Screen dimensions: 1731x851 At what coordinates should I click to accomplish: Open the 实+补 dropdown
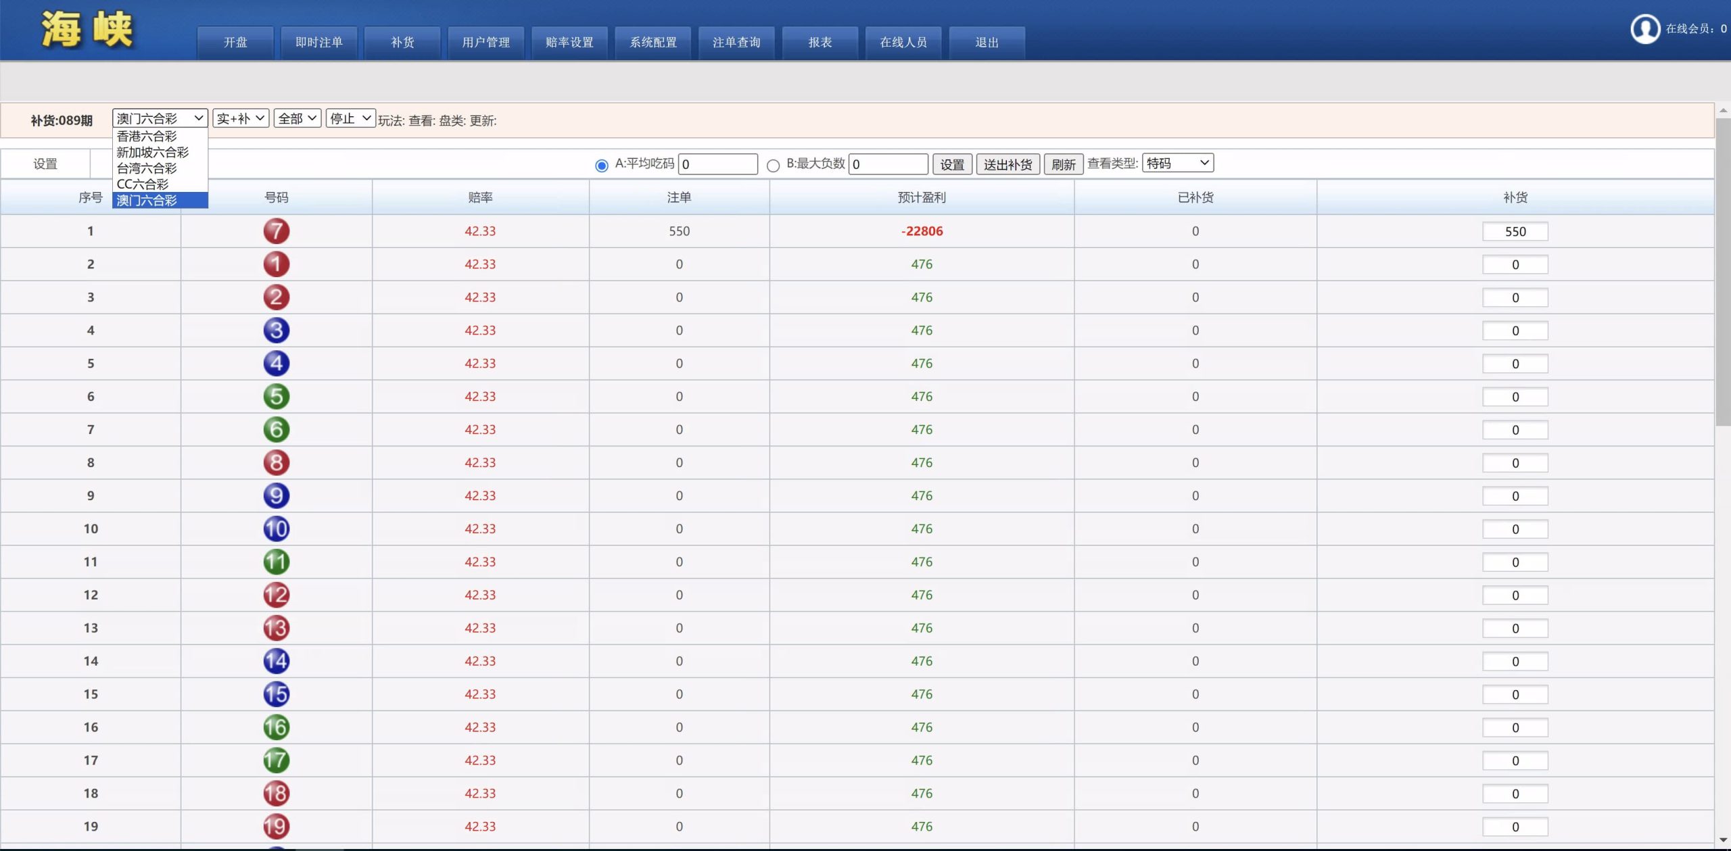click(x=241, y=119)
